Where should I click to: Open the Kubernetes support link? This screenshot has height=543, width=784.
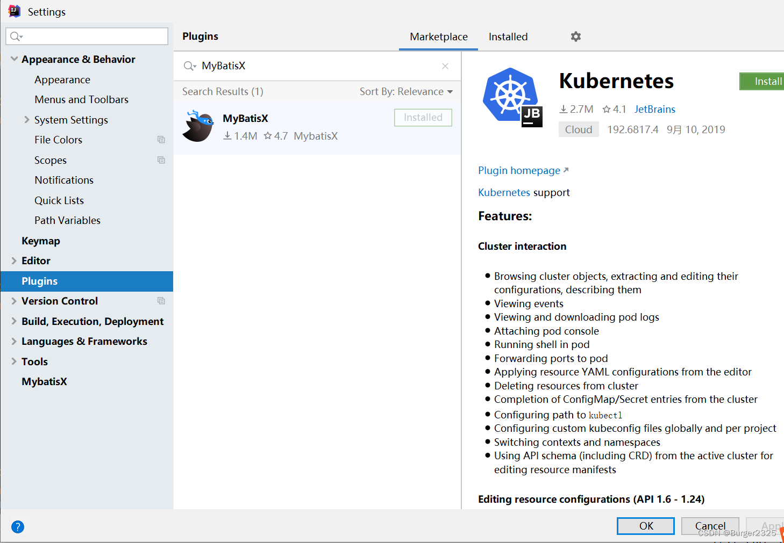(504, 192)
